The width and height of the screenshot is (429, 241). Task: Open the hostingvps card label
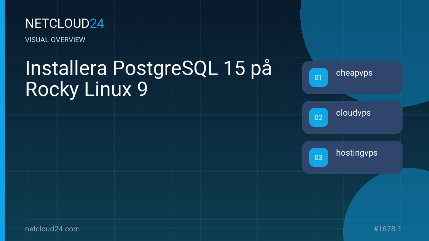point(357,153)
